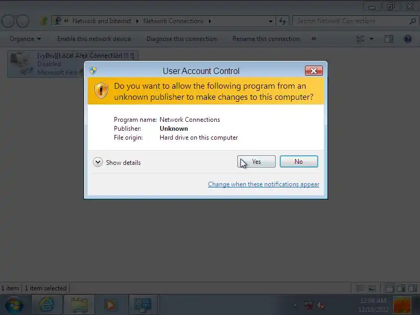Launch Internet Explorer from taskbar
Screen dimensions: 420x315
point(47,304)
